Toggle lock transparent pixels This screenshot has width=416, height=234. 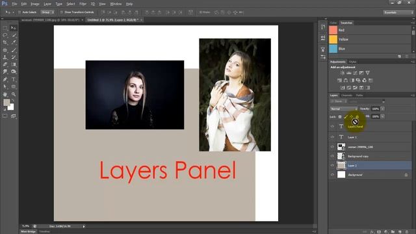click(x=340, y=117)
